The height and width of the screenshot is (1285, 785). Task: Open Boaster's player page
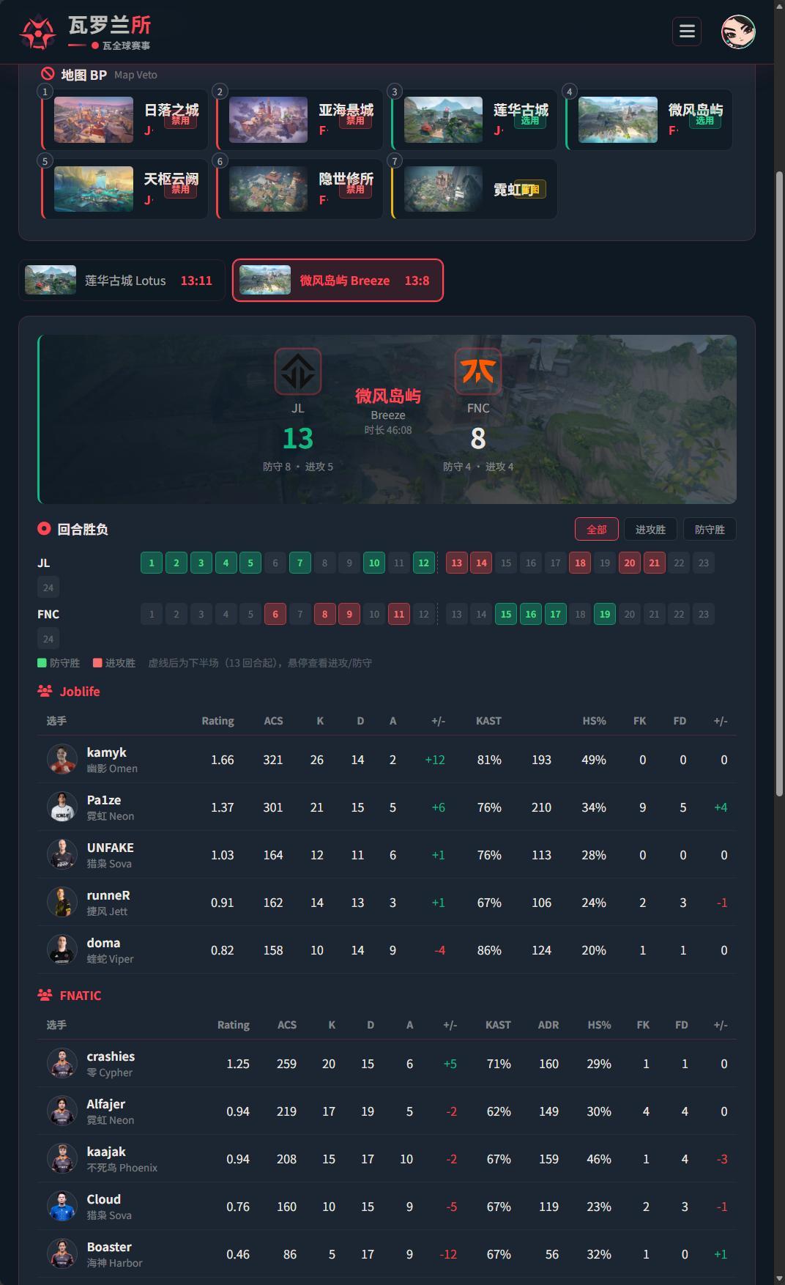tap(109, 1247)
